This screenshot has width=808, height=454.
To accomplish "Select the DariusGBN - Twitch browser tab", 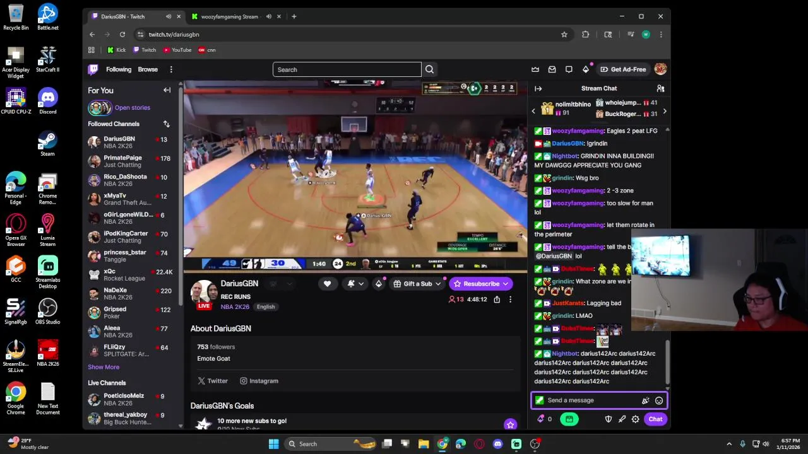I will (x=134, y=16).
